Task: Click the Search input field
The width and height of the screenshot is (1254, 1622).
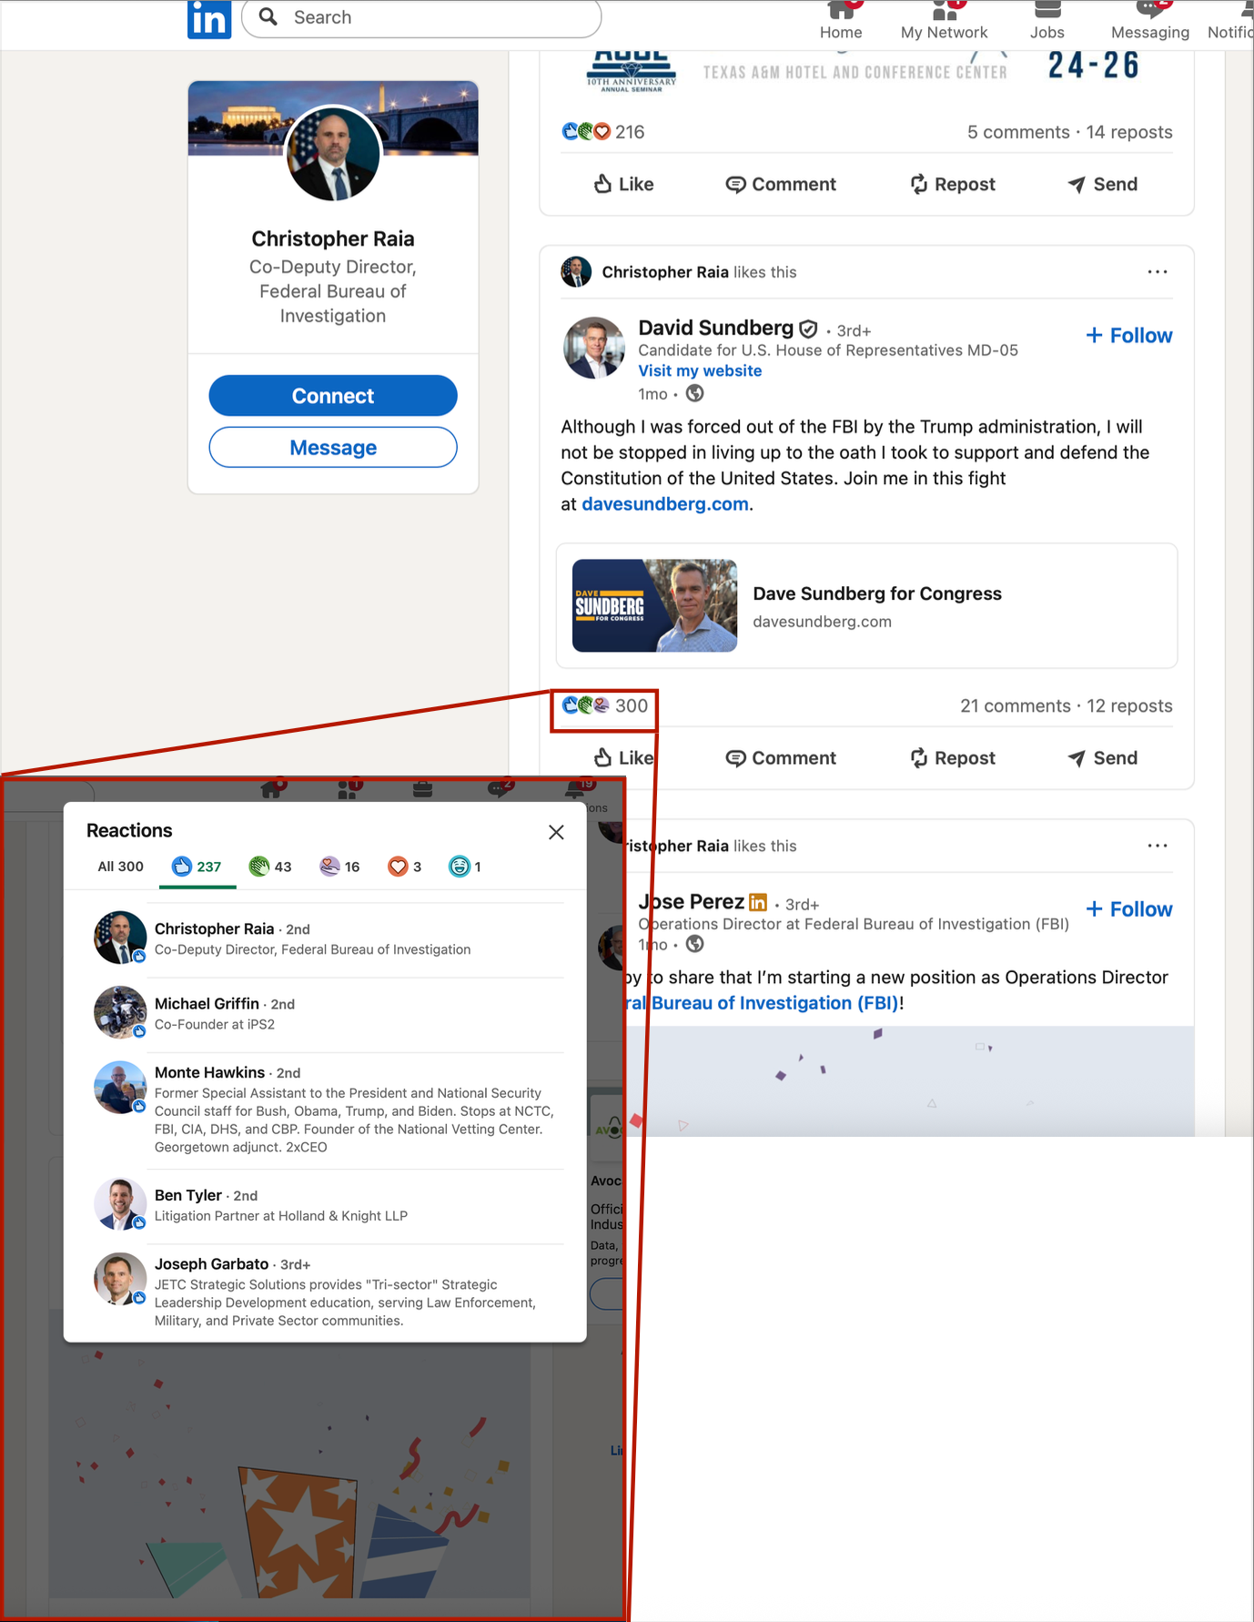Action: [421, 17]
